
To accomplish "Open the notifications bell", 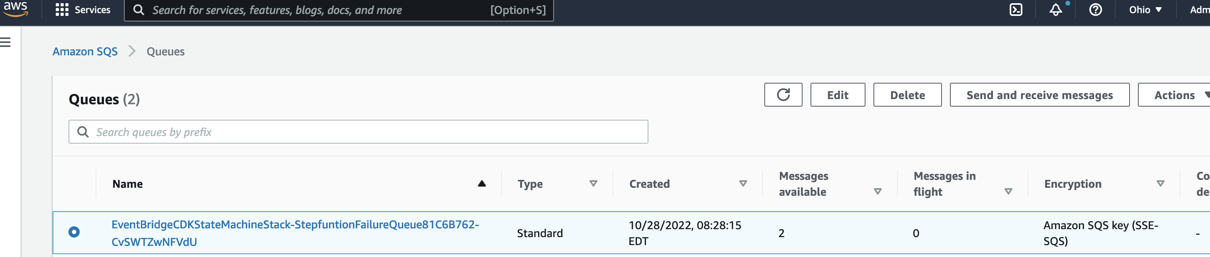I will pos(1055,10).
